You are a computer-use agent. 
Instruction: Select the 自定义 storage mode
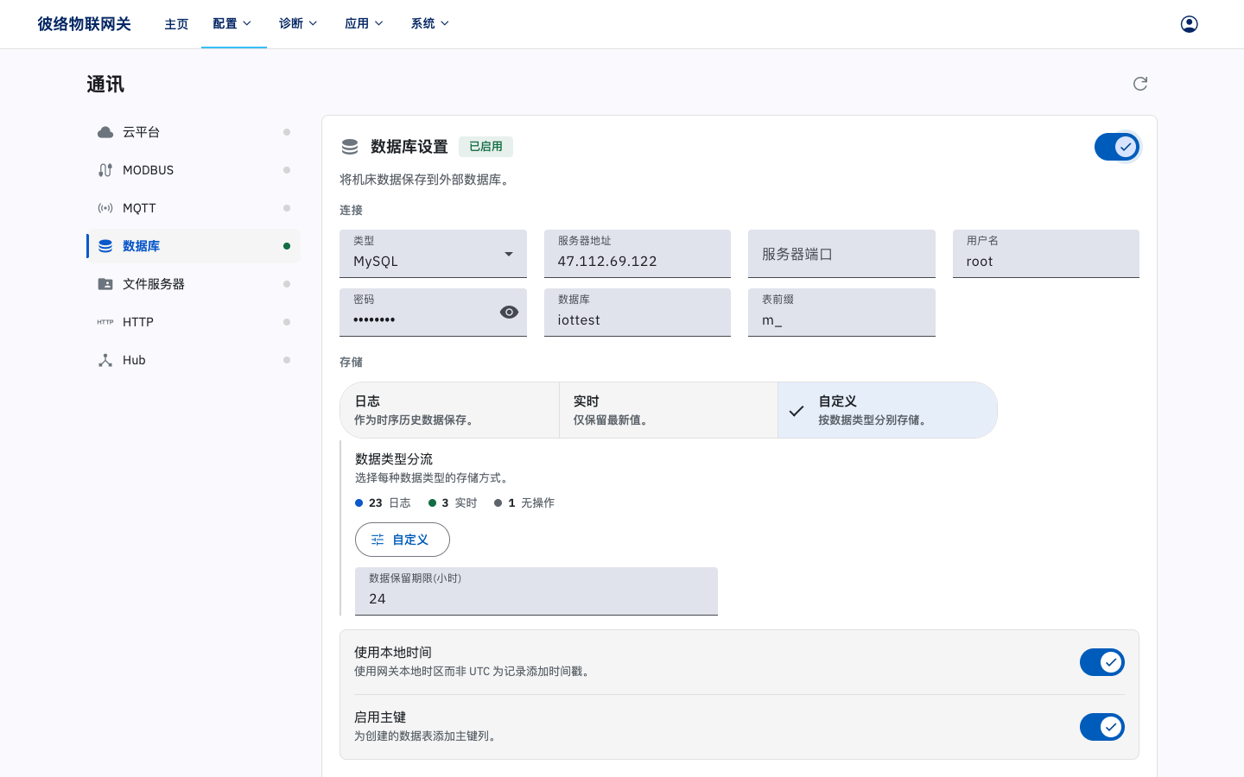point(887,410)
